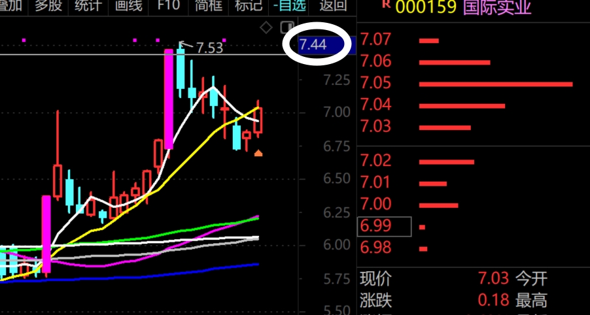The height and width of the screenshot is (315, 590).
Task: Click the red R marker beside stock code
Action: (386, 4)
